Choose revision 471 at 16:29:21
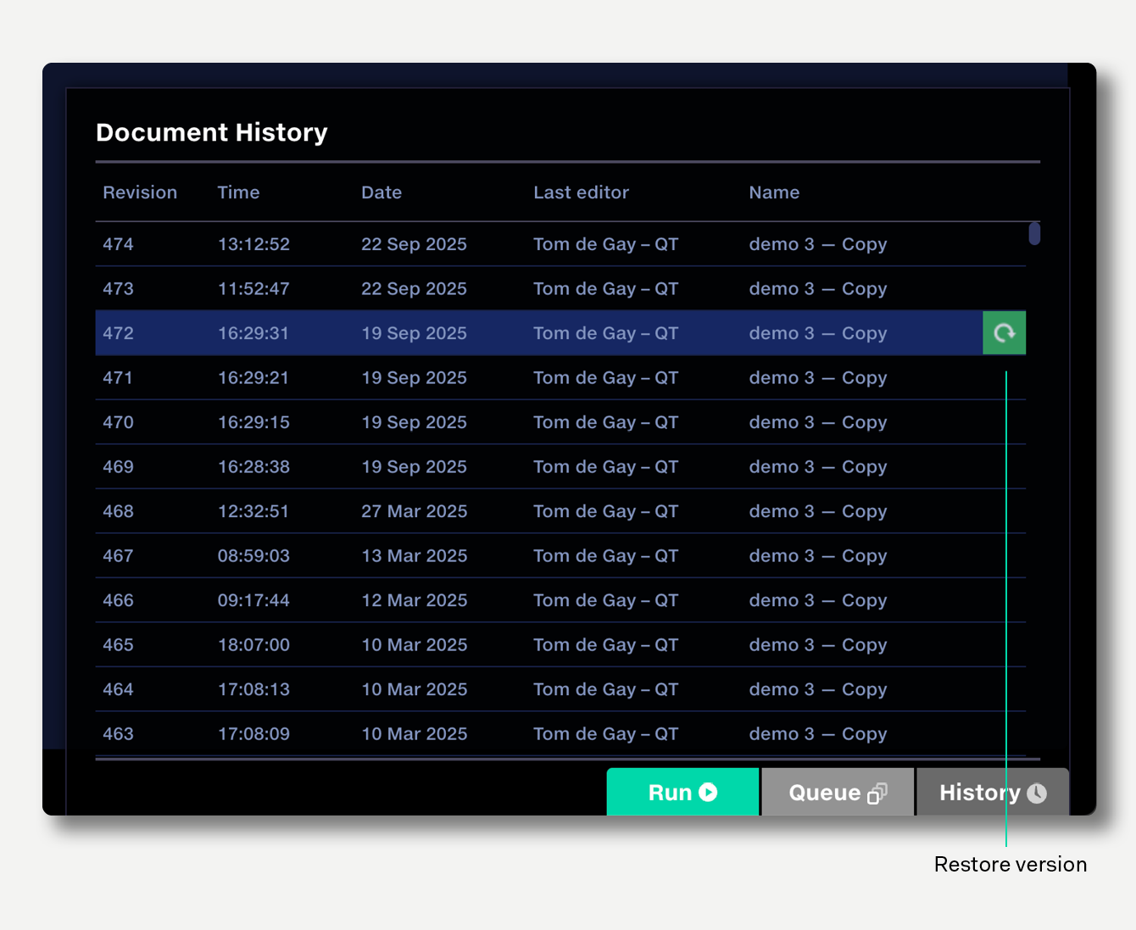Screen dimensions: 1136x930 click(x=560, y=378)
